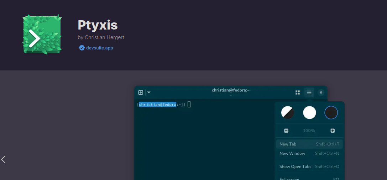Choose the dark style swatch
Viewport: 387px width, 180px height.
pos(331,113)
